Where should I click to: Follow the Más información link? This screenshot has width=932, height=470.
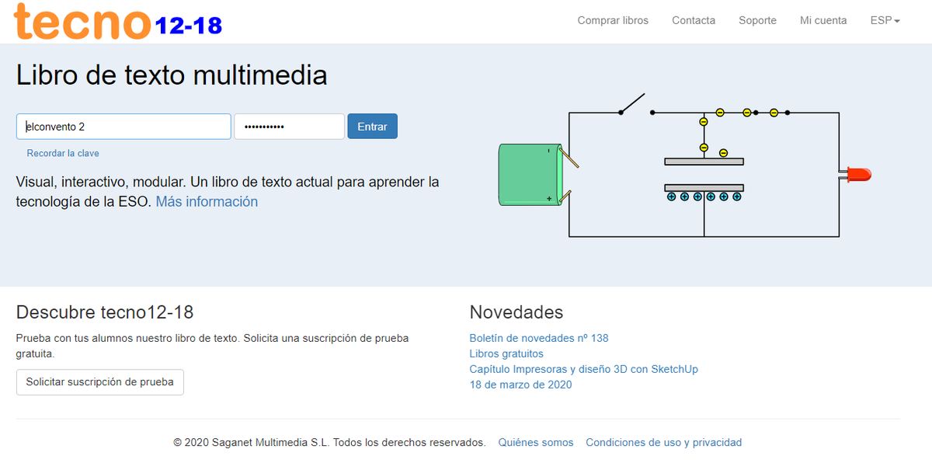[x=207, y=201]
